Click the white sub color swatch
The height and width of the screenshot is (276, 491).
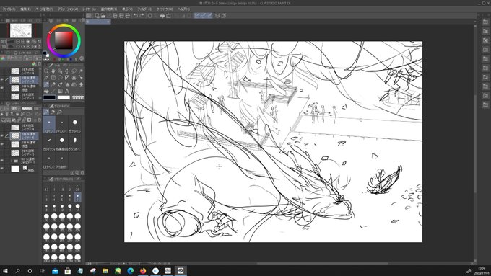(x=64, y=97)
